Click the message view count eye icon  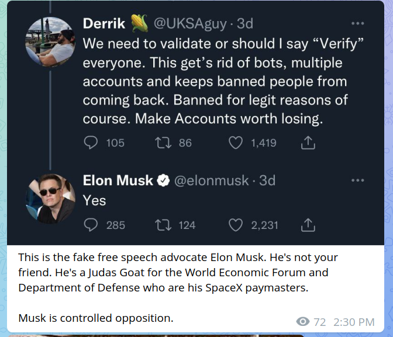click(x=303, y=321)
